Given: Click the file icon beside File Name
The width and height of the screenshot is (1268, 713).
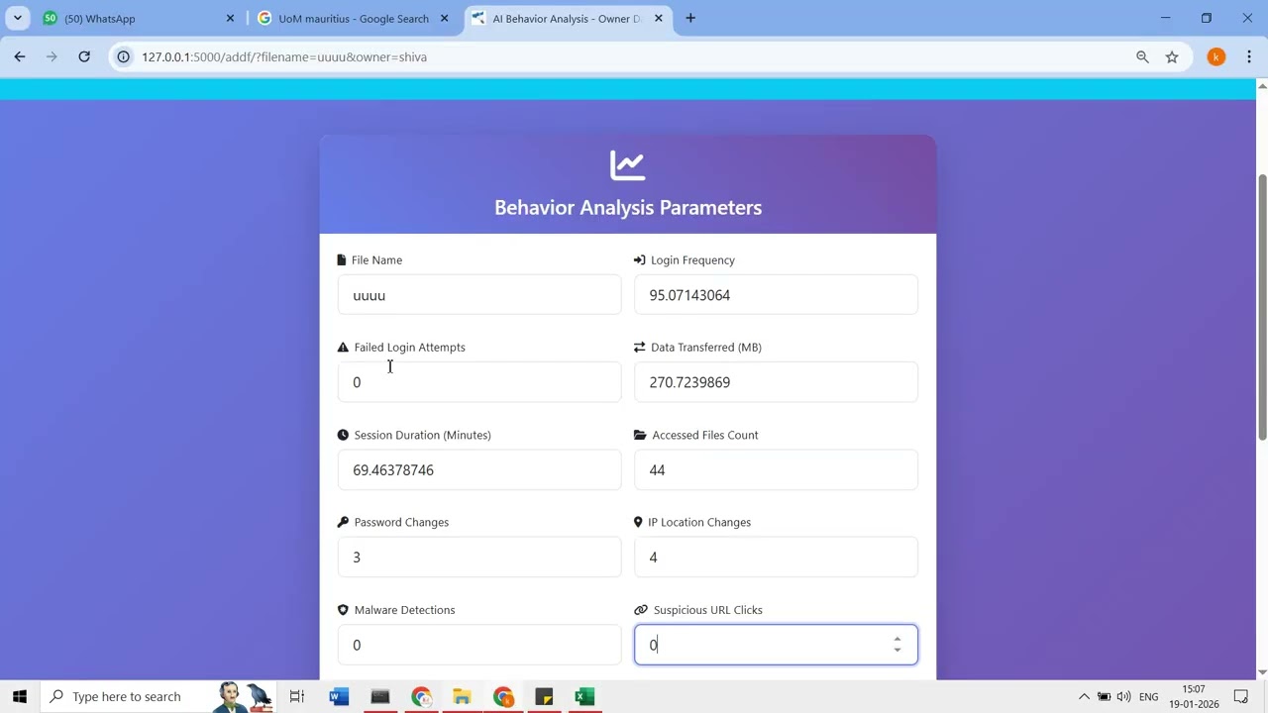Looking at the screenshot, I should (342, 260).
